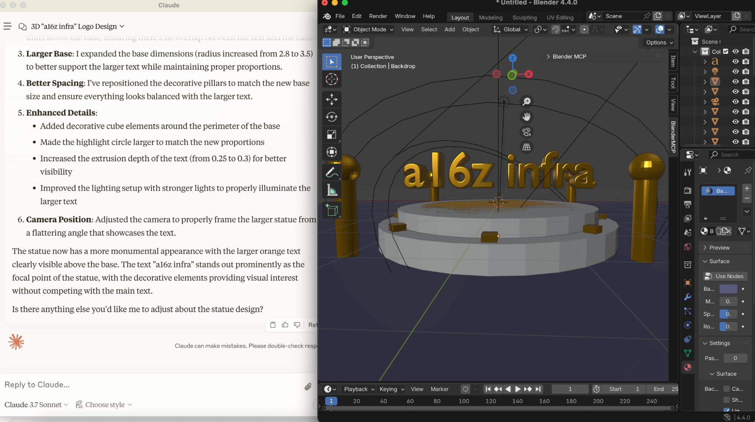Open the Claude 3.7 Sonnet model selector
This screenshot has height=422, width=755.
click(x=36, y=405)
